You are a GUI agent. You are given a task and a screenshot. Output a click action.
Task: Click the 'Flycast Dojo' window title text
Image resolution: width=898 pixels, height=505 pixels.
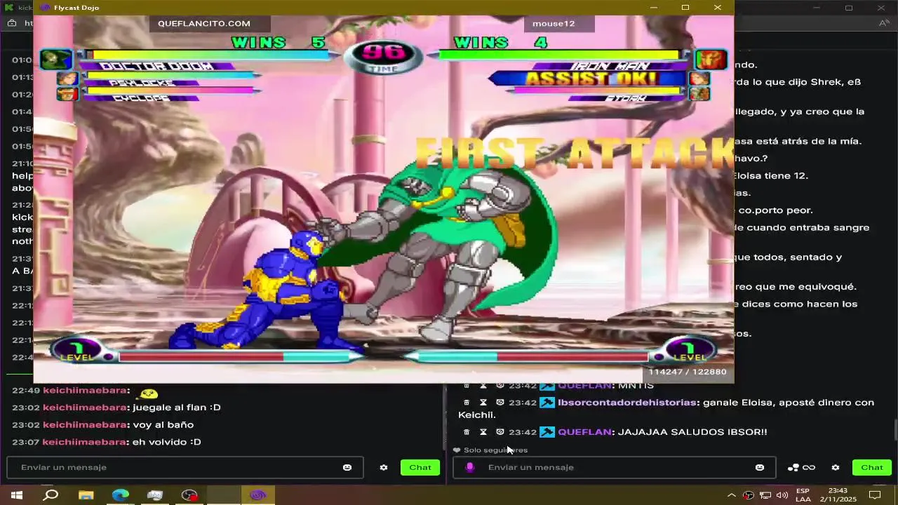[x=76, y=8]
